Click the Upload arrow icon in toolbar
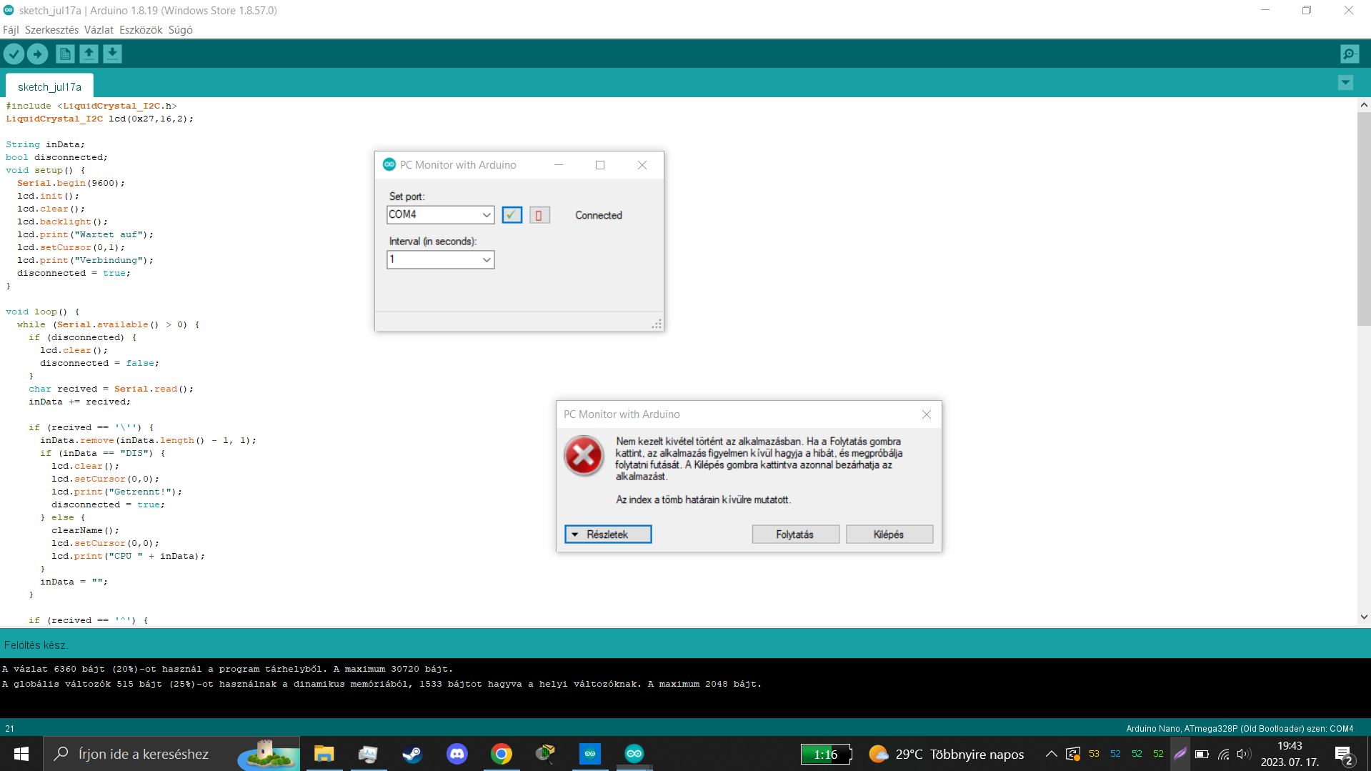 pos(38,54)
